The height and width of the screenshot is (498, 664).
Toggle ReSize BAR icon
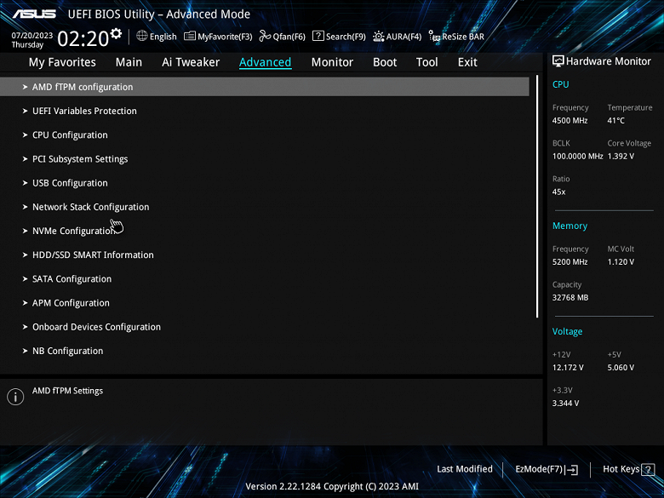434,37
